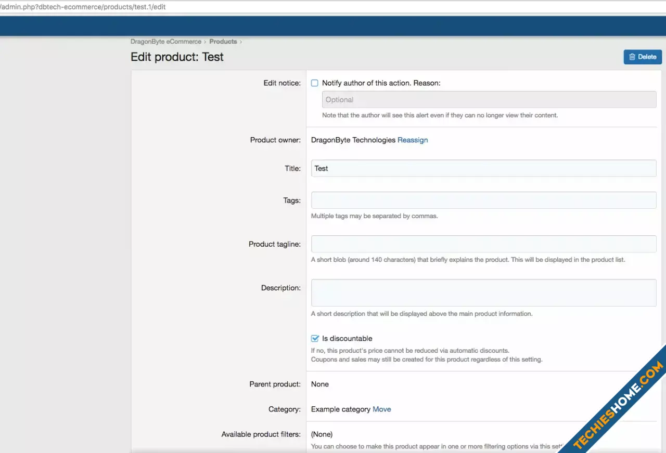
Task: Click the Move category link
Action: tap(382, 409)
